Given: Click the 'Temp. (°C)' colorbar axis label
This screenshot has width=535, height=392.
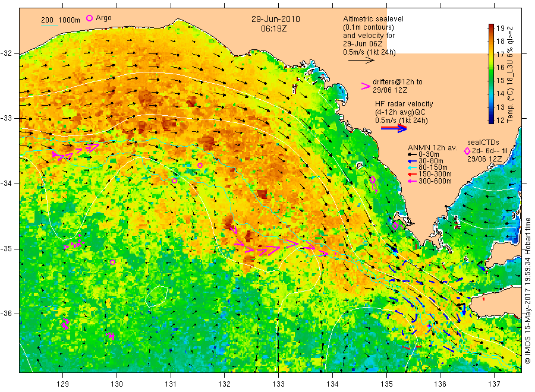Looking at the screenshot, I should tap(510, 106).
